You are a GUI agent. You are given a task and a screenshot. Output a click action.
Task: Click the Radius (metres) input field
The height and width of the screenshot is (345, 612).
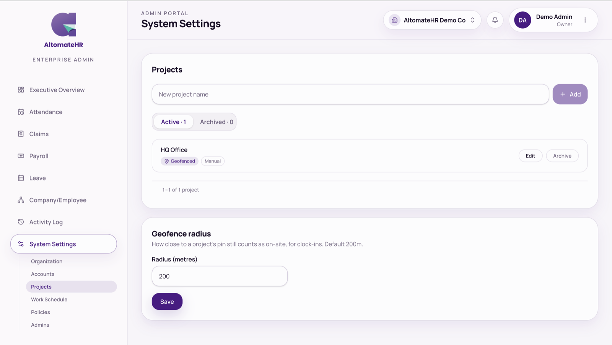click(220, 276)
